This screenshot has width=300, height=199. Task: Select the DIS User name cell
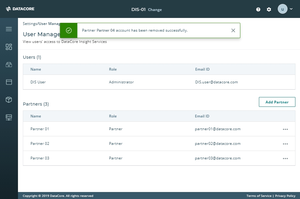tap(38, 82)
